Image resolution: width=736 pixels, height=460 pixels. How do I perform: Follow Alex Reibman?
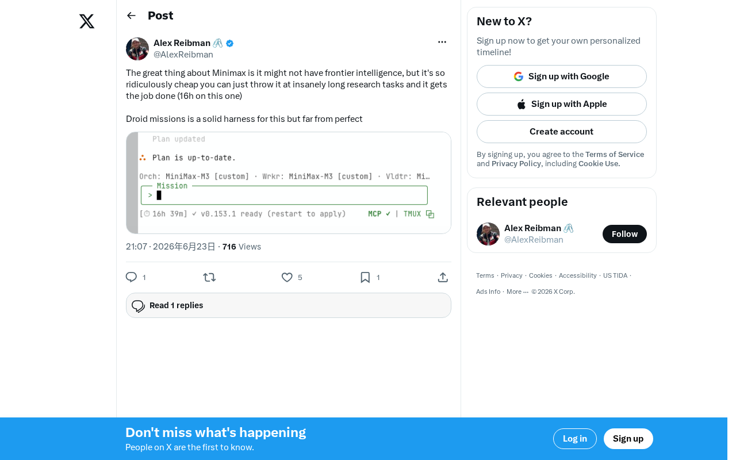click(624, 234)
